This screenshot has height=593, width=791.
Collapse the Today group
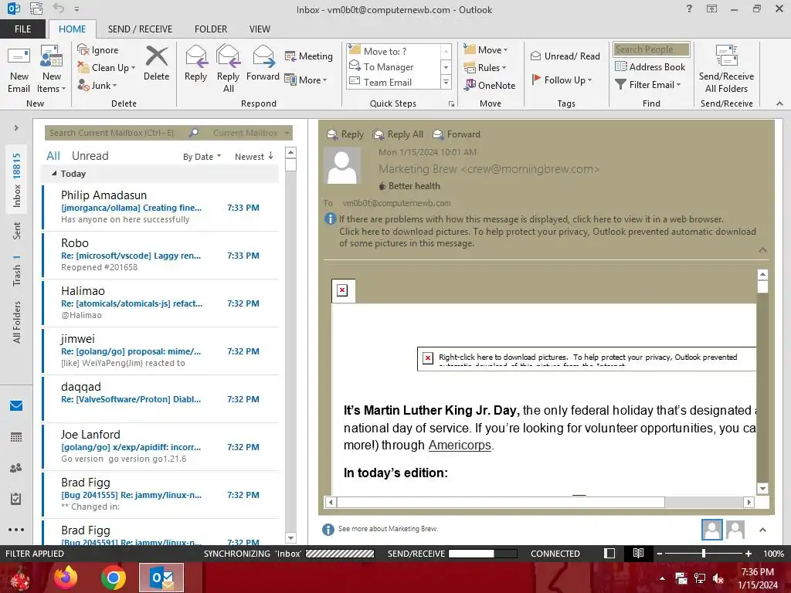click(54, 174)
